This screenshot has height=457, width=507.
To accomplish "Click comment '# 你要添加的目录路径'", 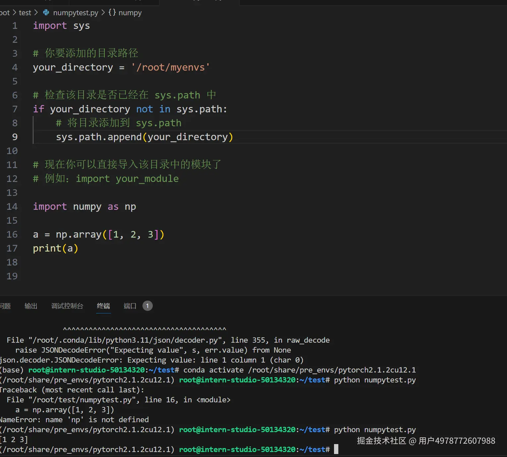I will 85,53.
